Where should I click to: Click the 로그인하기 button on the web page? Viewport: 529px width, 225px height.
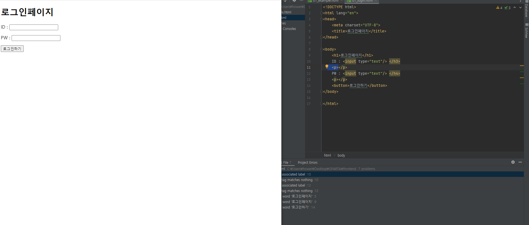tap(12, 49)
